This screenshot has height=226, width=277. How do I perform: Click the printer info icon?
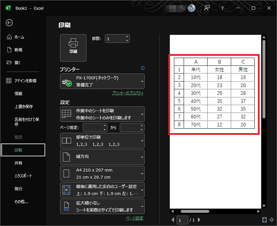point(142,68)
